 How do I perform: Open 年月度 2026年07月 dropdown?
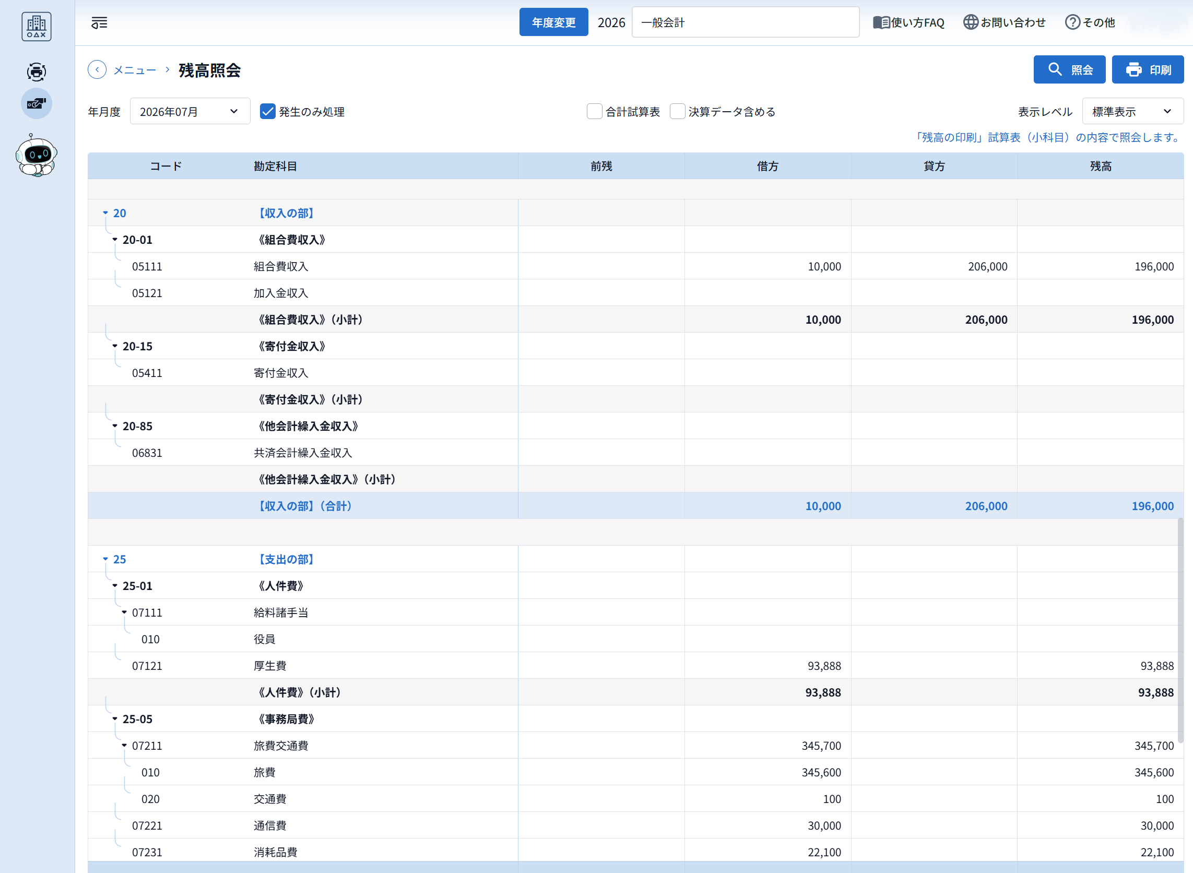click(x=190, y=112)
